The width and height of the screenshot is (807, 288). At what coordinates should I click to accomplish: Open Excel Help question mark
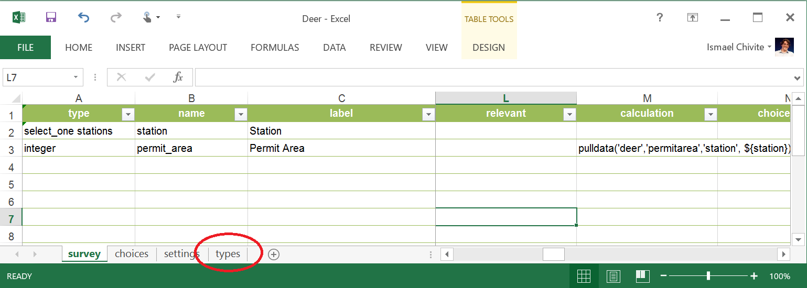click(660, 18)
